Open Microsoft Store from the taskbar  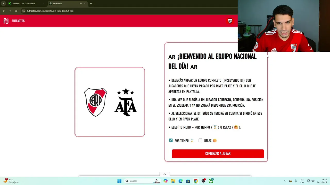188,181
